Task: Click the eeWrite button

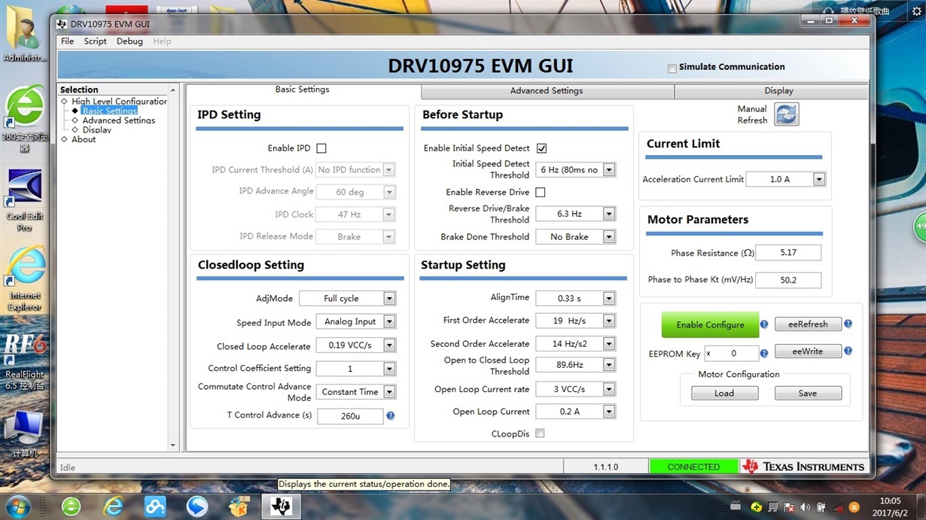Action: point(808,351)
